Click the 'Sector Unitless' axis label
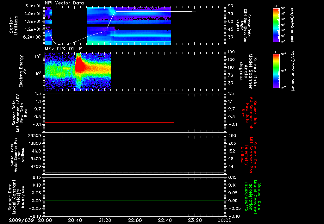 point(13,26)
